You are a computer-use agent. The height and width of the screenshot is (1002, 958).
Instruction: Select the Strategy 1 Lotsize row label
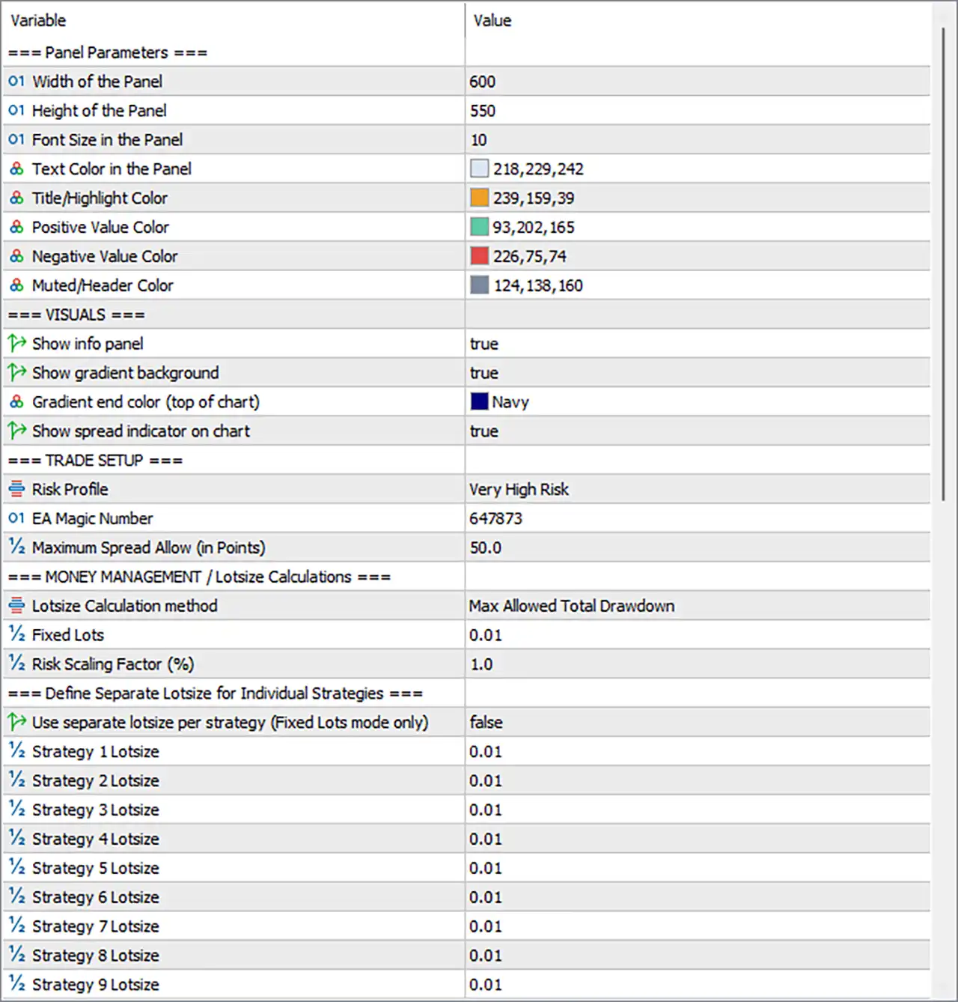[x=95, y=751]
